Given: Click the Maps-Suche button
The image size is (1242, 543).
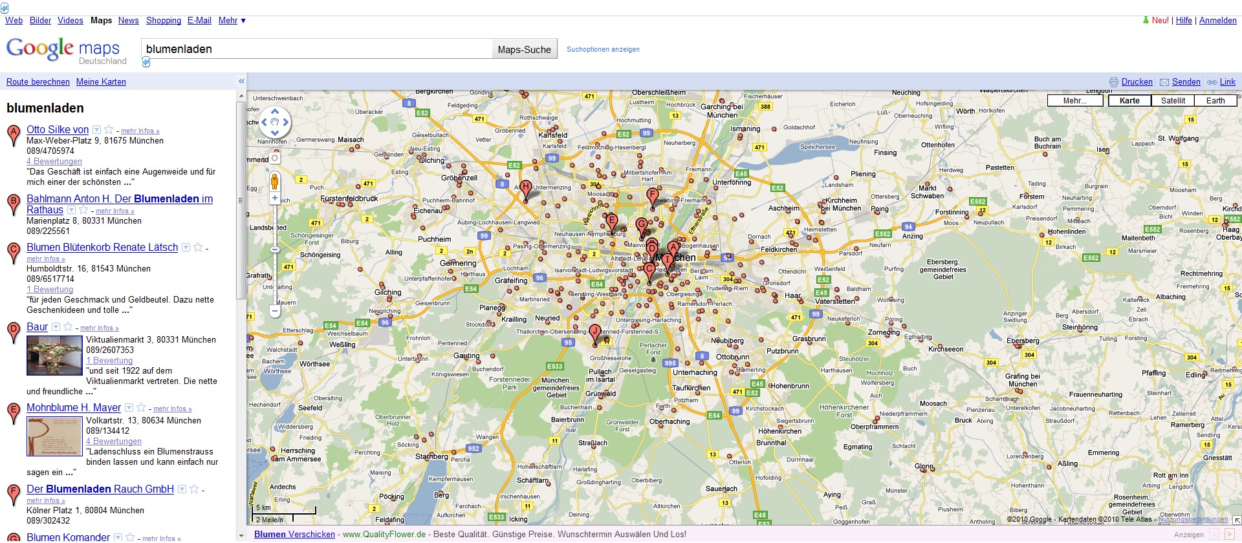Looking at the screenshot, I should (x=525, y=49).
